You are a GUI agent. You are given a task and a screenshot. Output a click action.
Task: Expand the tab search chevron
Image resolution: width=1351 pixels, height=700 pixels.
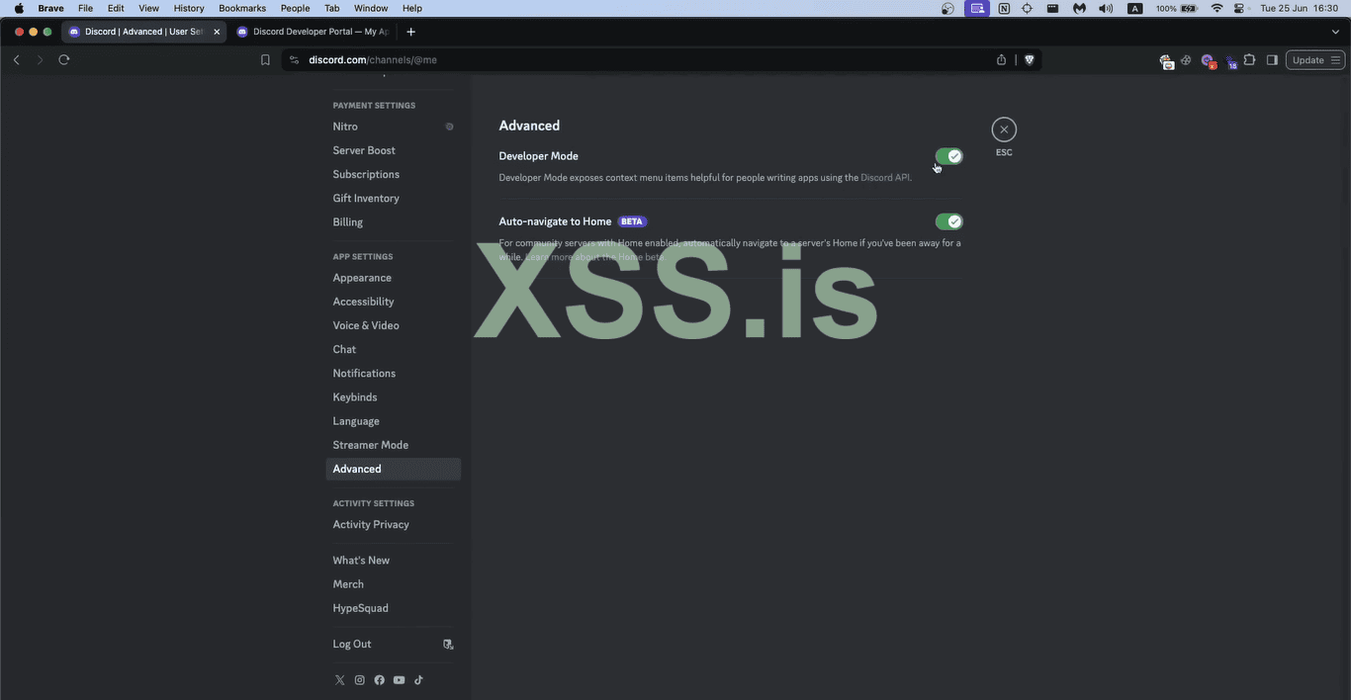click(x=1336, y=31)
